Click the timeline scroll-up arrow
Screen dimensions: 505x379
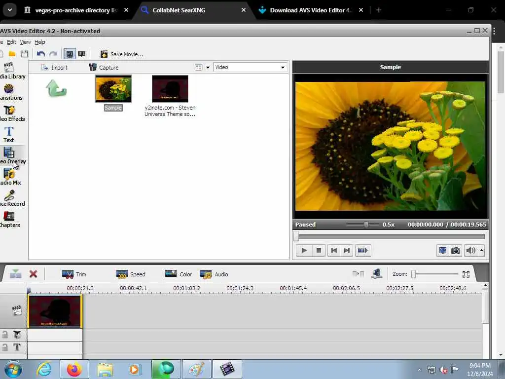[x=485, y=286]
